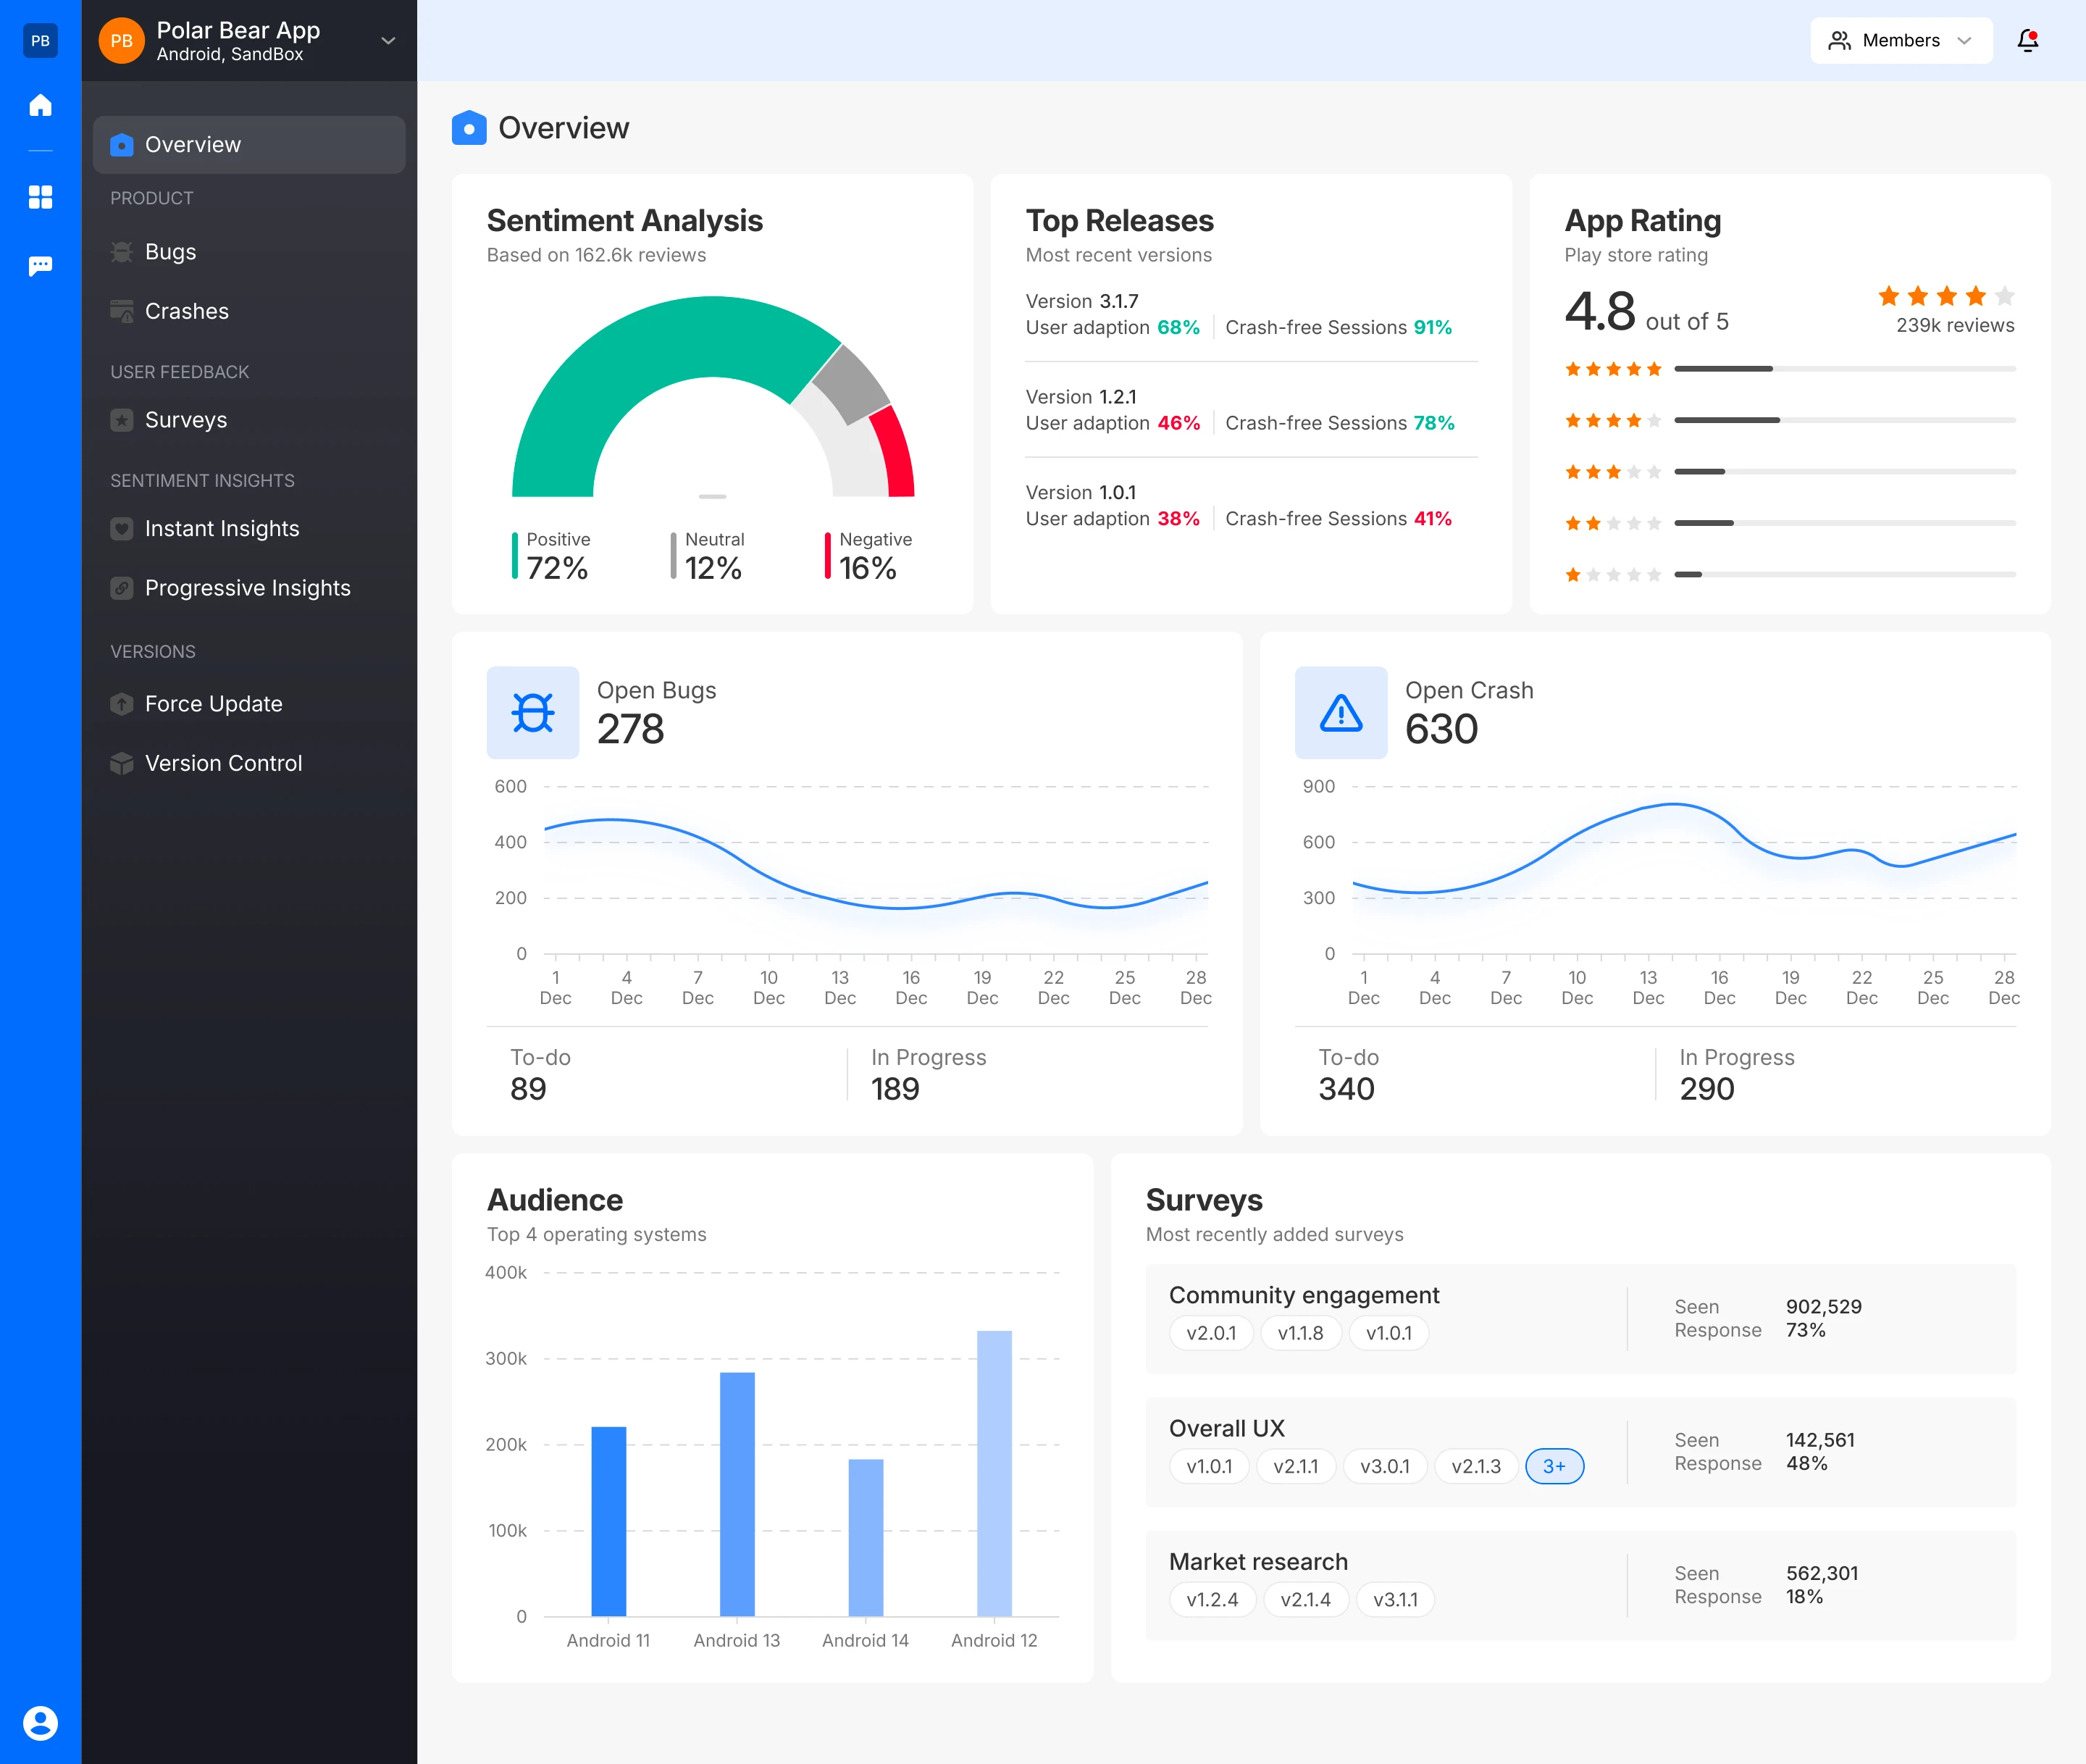Expand the Polar Bear App switcher chevron
Viewport: 2086px width, 1764px height.
tap(388, 41)
